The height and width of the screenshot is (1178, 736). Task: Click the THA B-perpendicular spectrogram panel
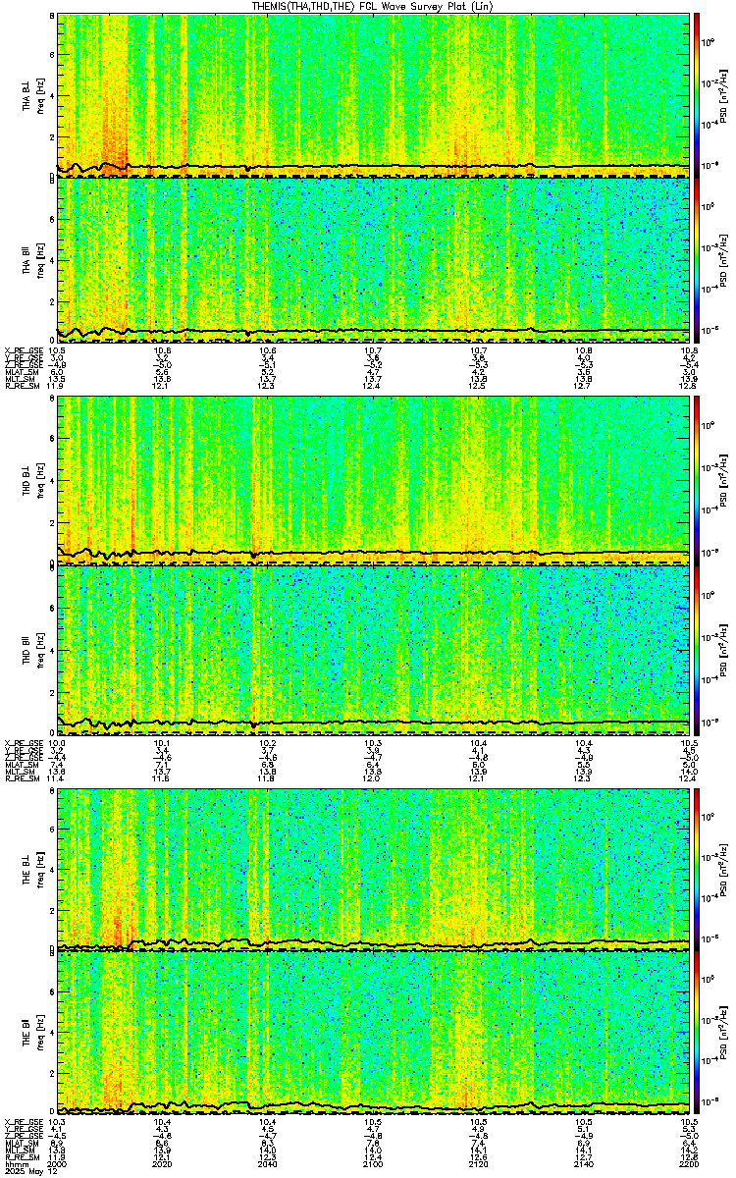click(x=374, y=95)
